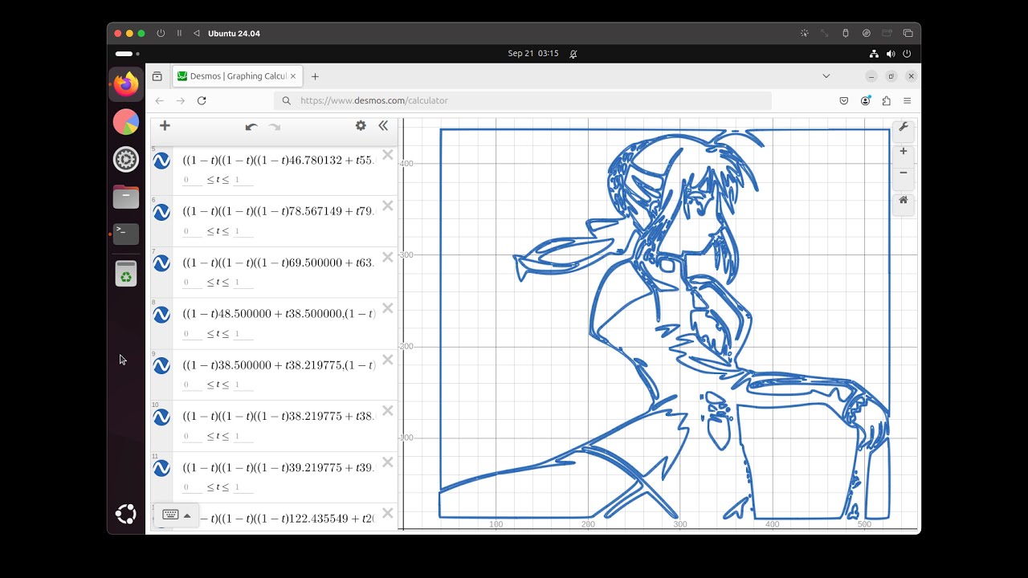This screenshot has width=1028, height=578.
Task: Toggle visibility of expression 6 curve
Action: [161, 212]
